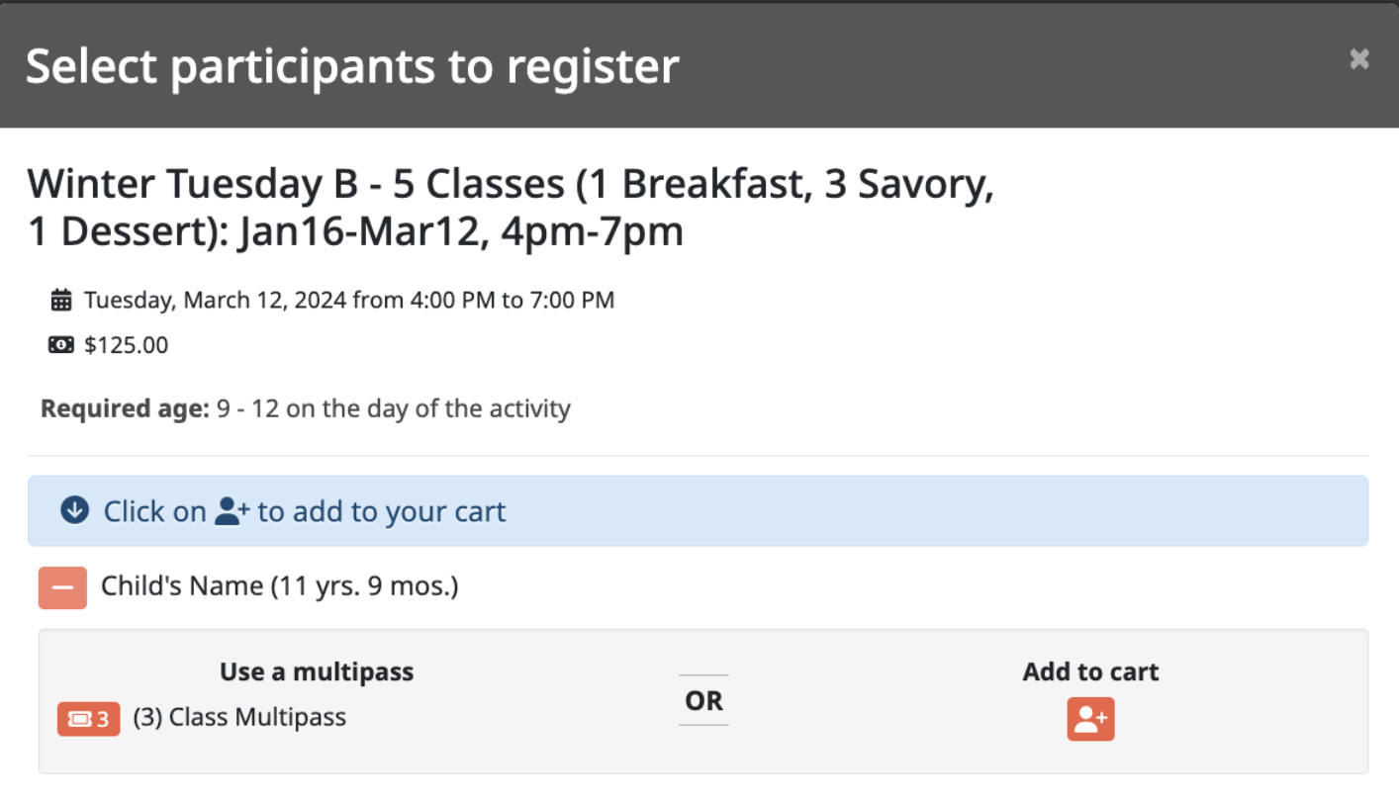Click the Winter Tuesday B class title
The image size is (1399, 805).
coord(511,208)
